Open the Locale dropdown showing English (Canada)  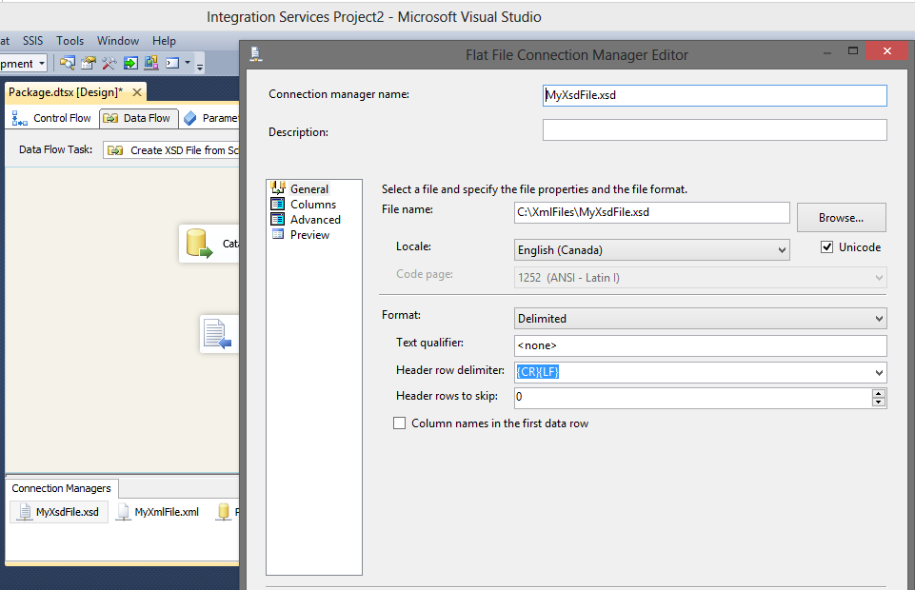(652, 250)
